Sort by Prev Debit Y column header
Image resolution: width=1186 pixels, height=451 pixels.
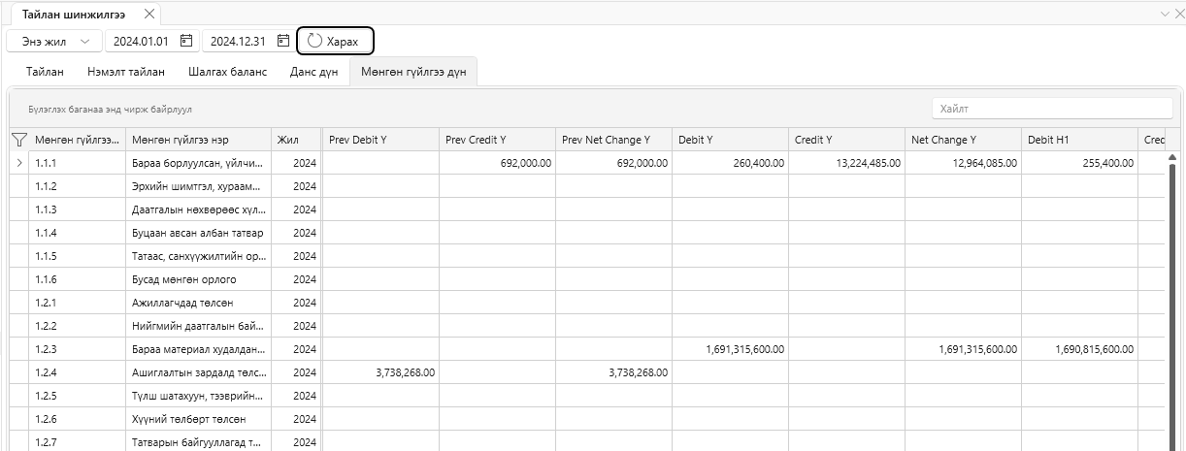pos(380,140)
